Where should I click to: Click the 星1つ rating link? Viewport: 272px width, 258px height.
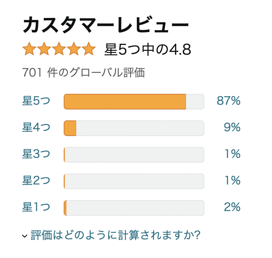(x=36, y=208)
